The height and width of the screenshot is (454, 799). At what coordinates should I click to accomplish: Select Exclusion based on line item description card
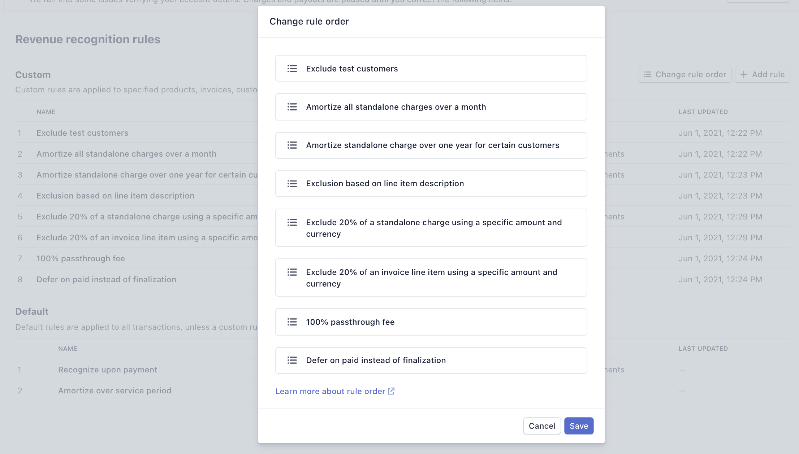point(431,184)
